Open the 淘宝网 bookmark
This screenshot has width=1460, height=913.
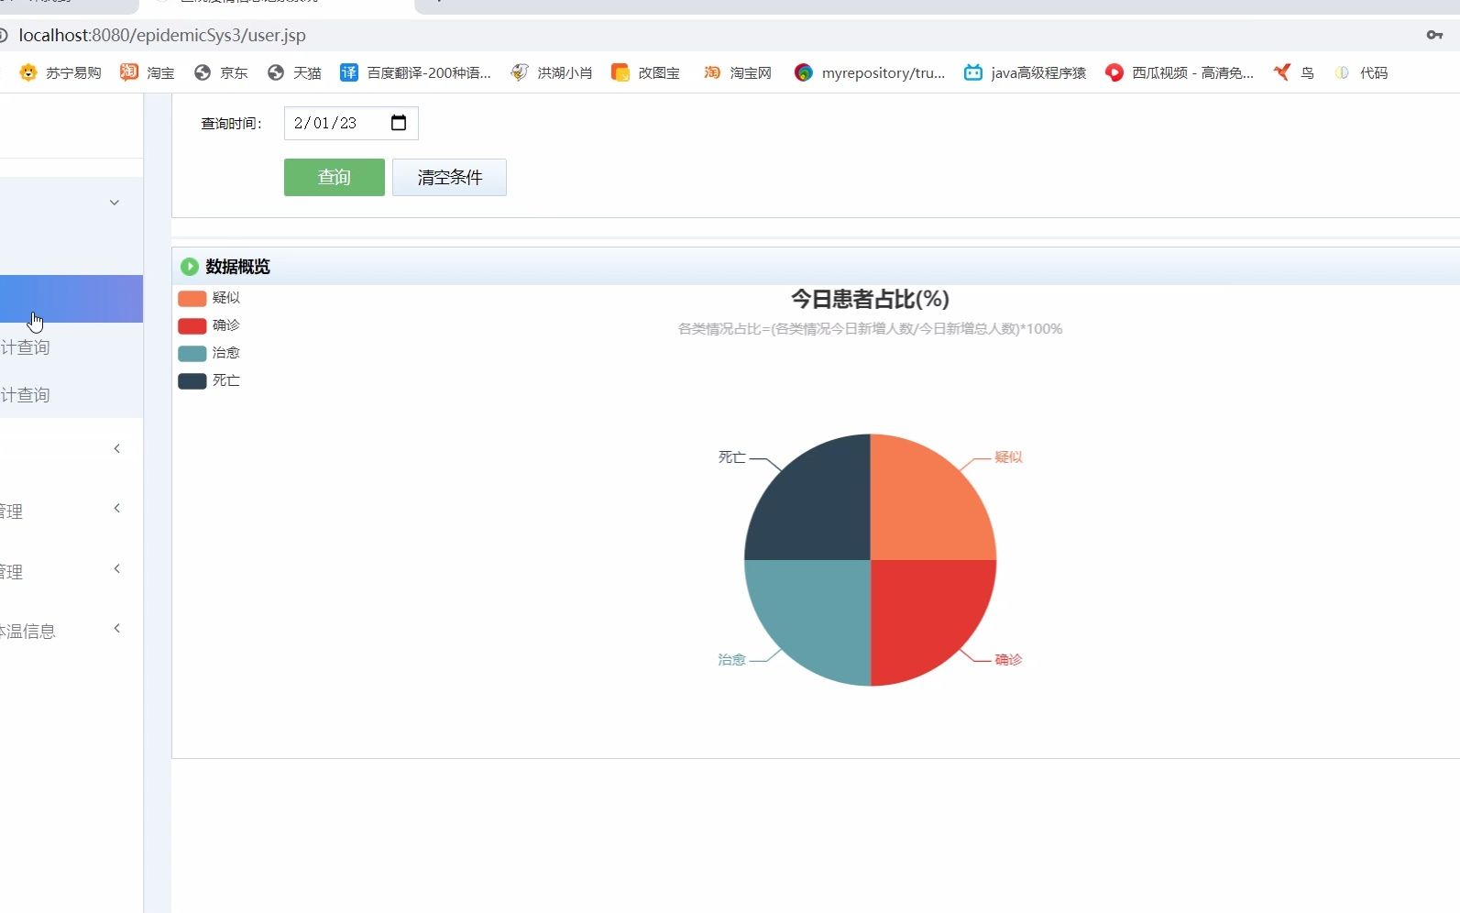[x=738, y=72]
